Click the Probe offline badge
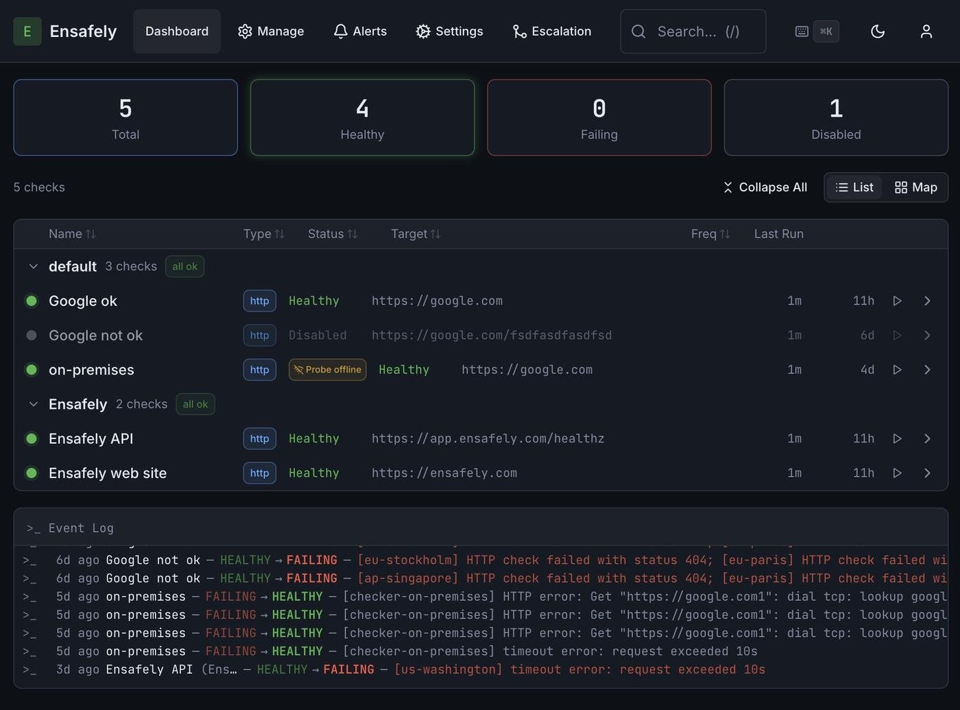Viewport: 960px width, 710px height. coord(327,370)
